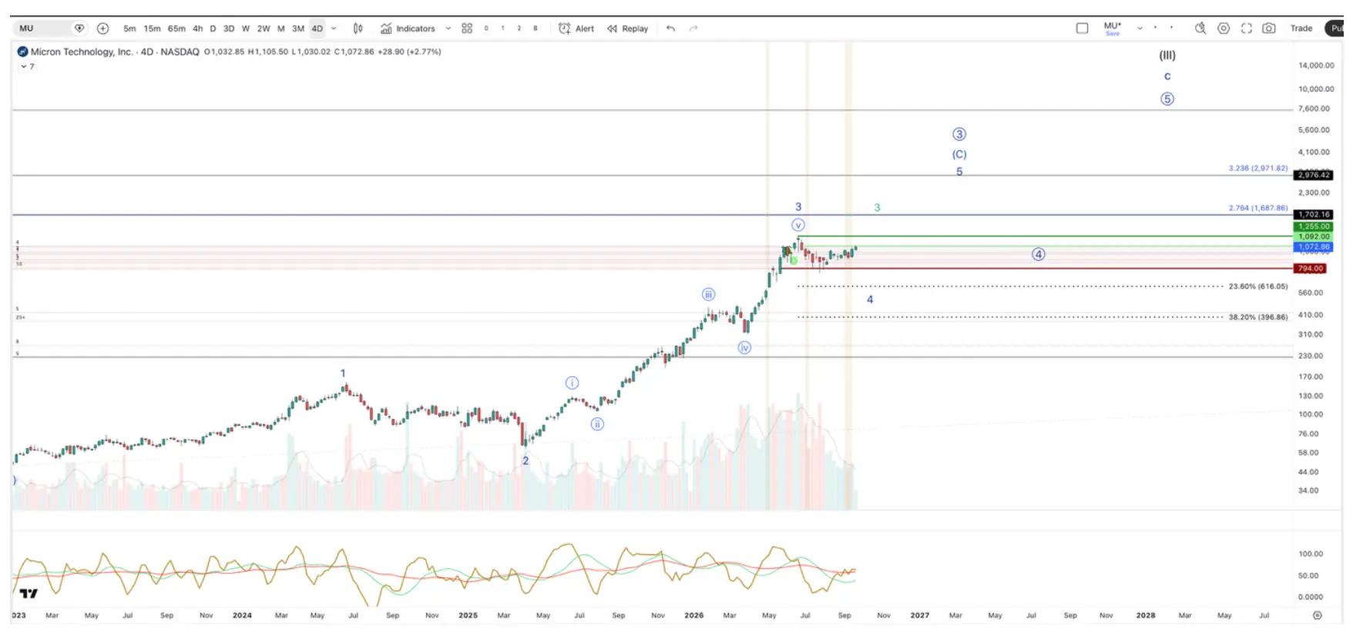Select the D daily timeframe
Viewport: 1353px width, 642px height.
pos(213,28)
